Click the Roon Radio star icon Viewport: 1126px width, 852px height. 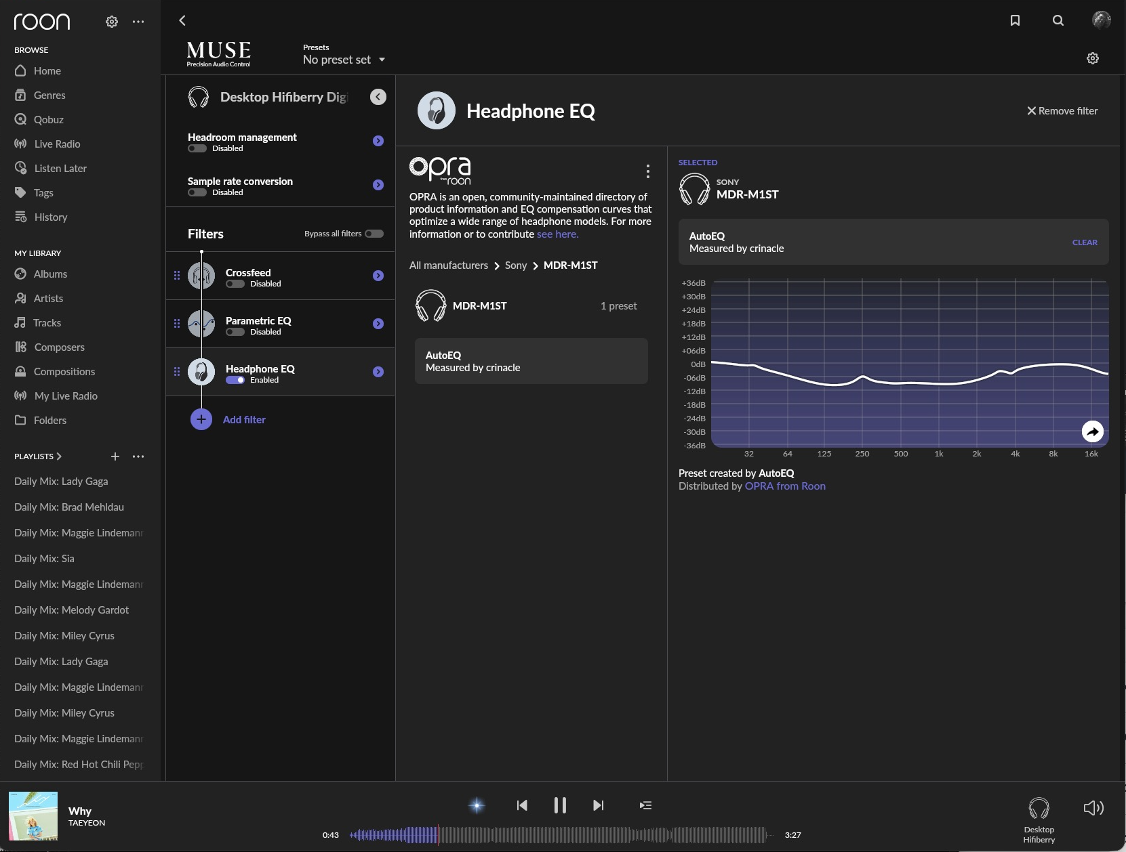pos(477,805)
